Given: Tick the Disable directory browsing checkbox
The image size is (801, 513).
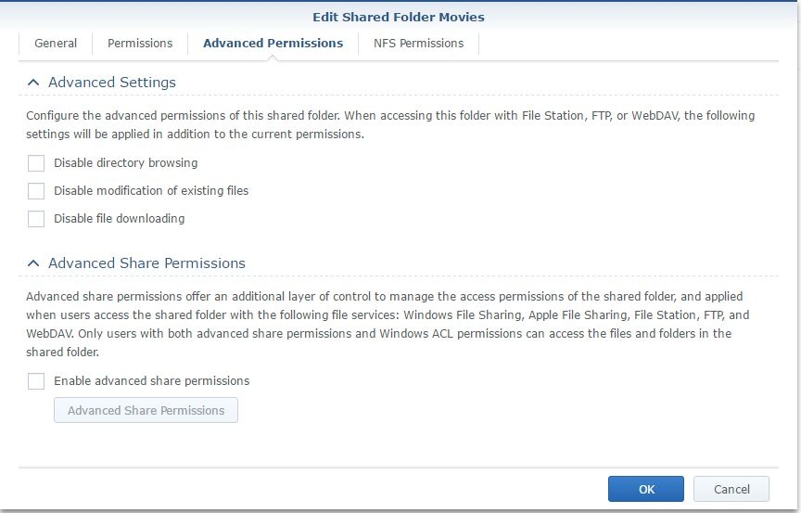Looking at the screenshot, I should [x=36, y=163].
